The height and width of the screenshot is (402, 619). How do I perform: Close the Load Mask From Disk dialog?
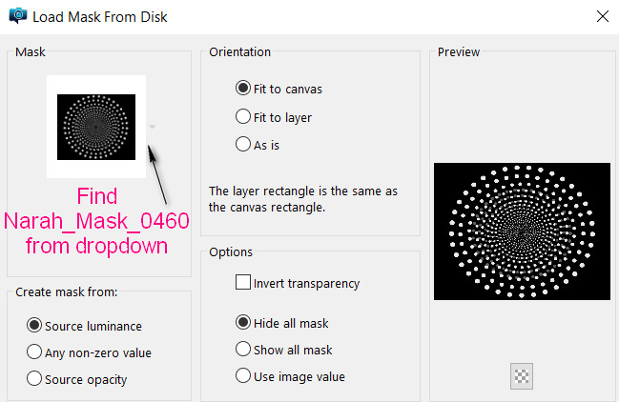click(602, 16)
